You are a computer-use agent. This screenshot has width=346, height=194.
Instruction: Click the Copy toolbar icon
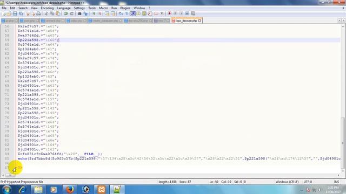tap(52, 13)
